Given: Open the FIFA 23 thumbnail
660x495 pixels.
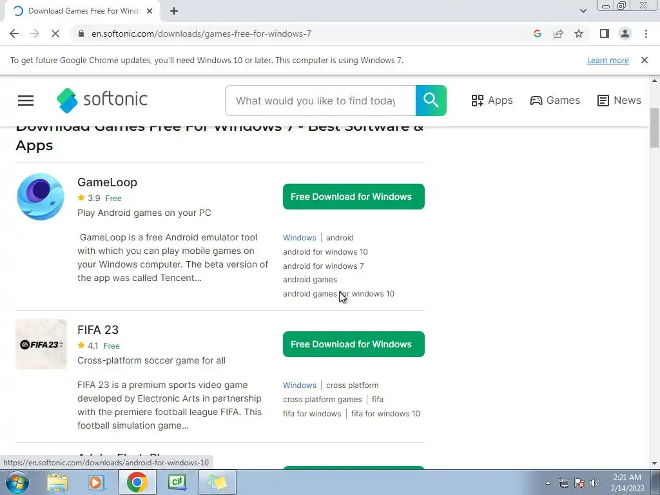Looking at the screenshot, I should tap(41, 344).
